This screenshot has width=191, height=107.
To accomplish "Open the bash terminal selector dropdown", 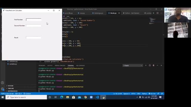I will 133,65.
